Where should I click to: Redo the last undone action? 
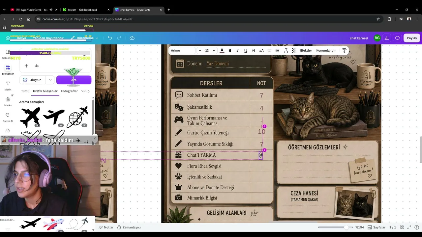[119, 38]
